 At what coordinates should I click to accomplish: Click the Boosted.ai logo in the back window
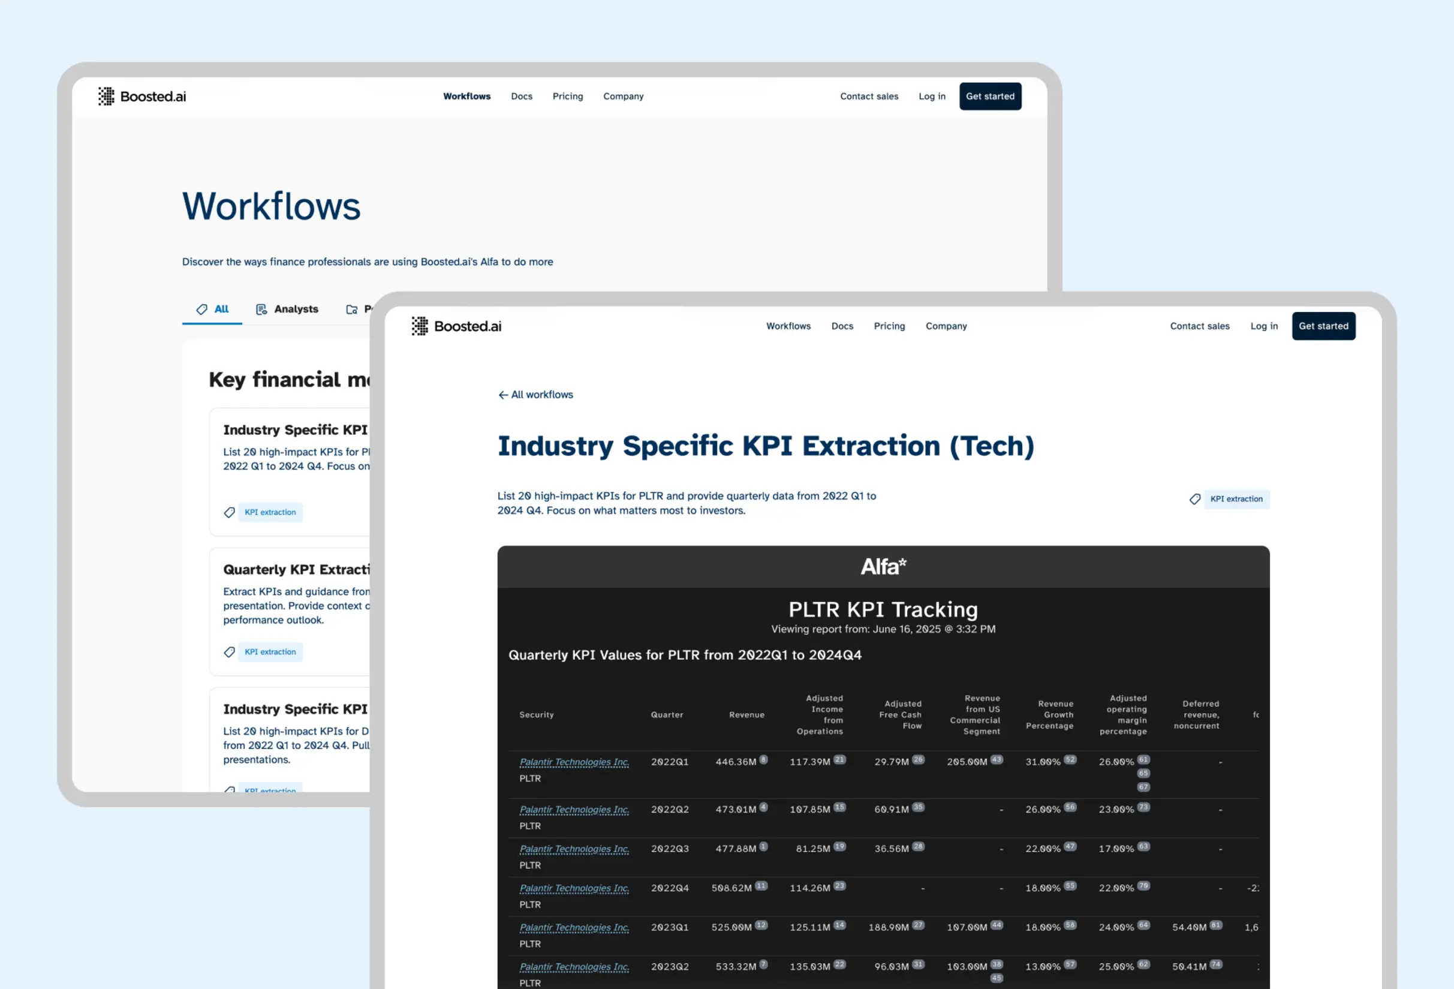[x=142, y=97]
